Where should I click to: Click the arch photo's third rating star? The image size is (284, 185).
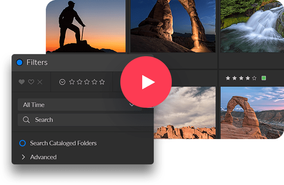click(241, 78)
